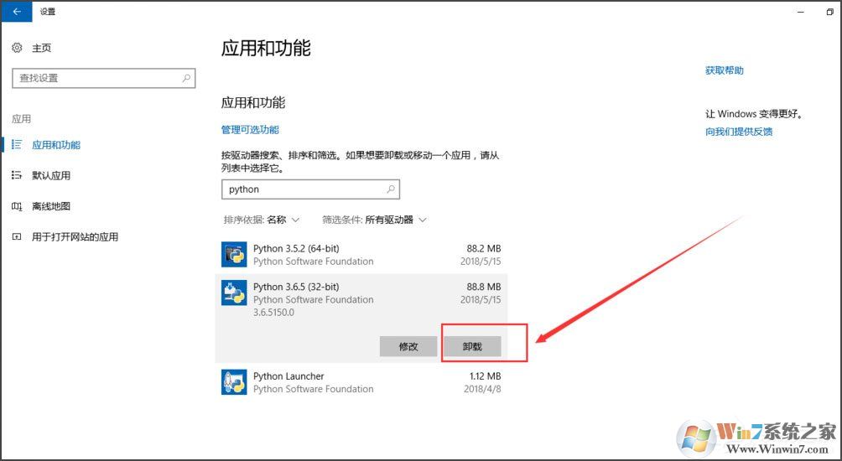Select the Apps & features list icon in the sidebar
Screen dimensions: 842x461
17,145
